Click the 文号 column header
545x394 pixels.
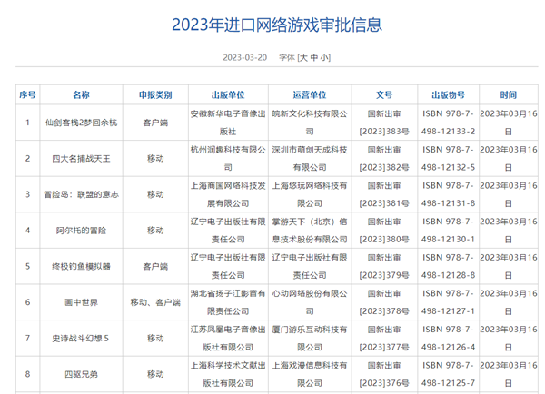tap(383, 94)
